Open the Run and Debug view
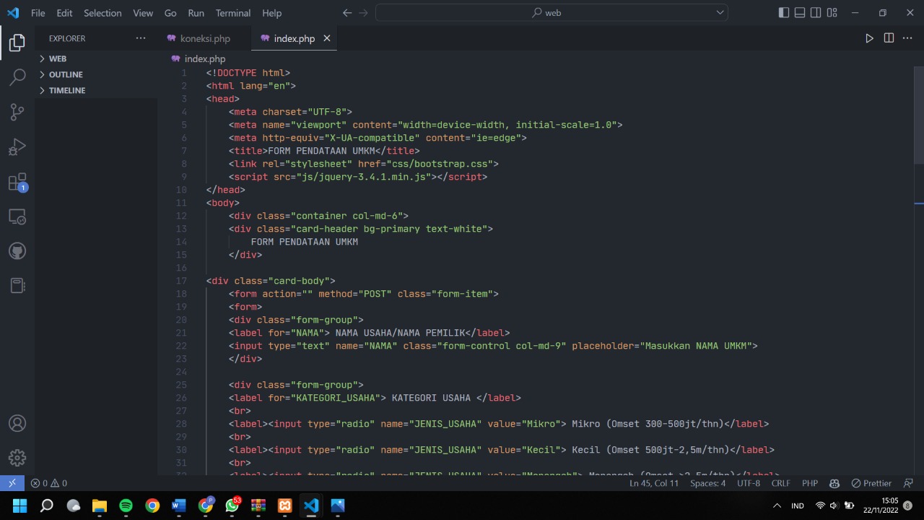This screenshot has height=520, width=924. [17, 147]
